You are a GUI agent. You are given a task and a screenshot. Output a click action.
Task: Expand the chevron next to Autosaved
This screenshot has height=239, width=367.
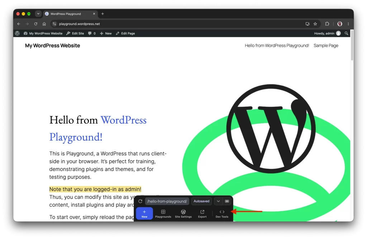218,201
